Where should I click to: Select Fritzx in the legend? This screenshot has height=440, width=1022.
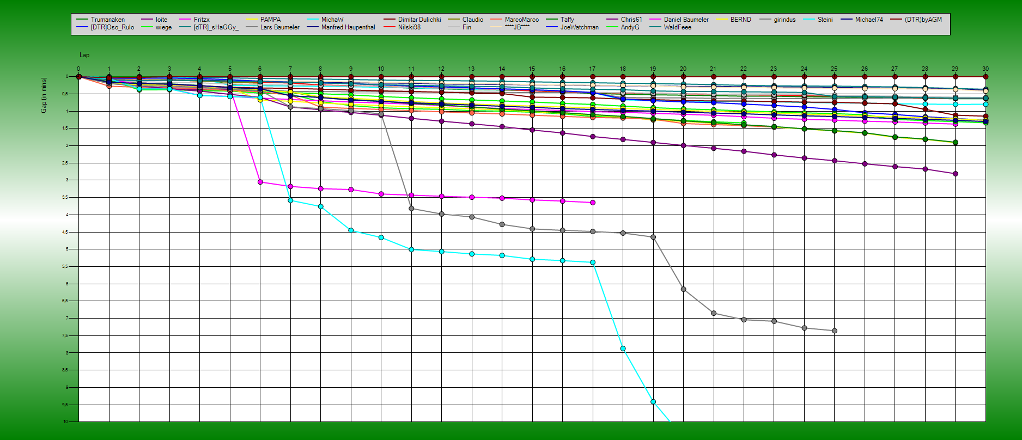194,20
